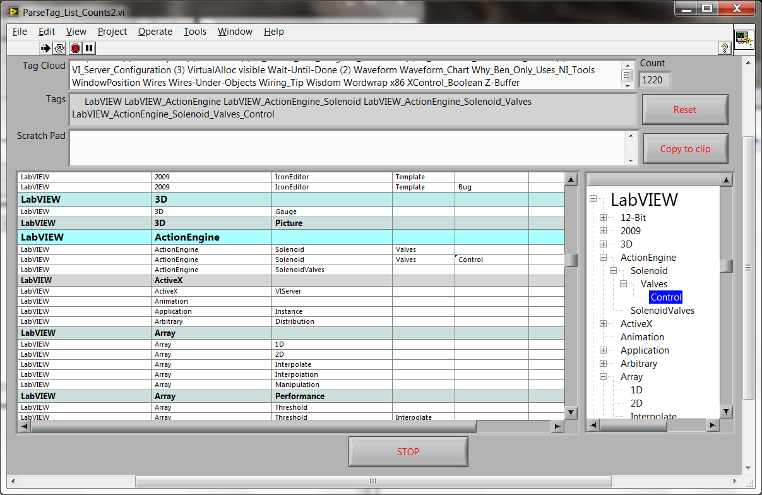Collapse the LabVIEW root tree node
The image size is (762, 495).
click(593, 200)
